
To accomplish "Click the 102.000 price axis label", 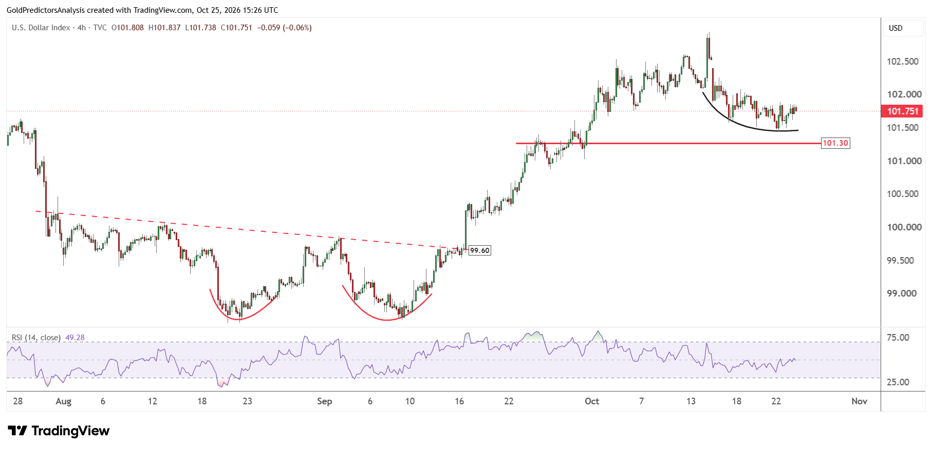I will pyautogui.click(x=904, y=94).
